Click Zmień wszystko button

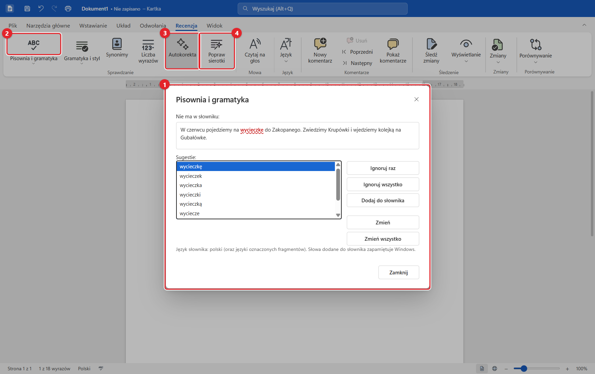[383, 239]
